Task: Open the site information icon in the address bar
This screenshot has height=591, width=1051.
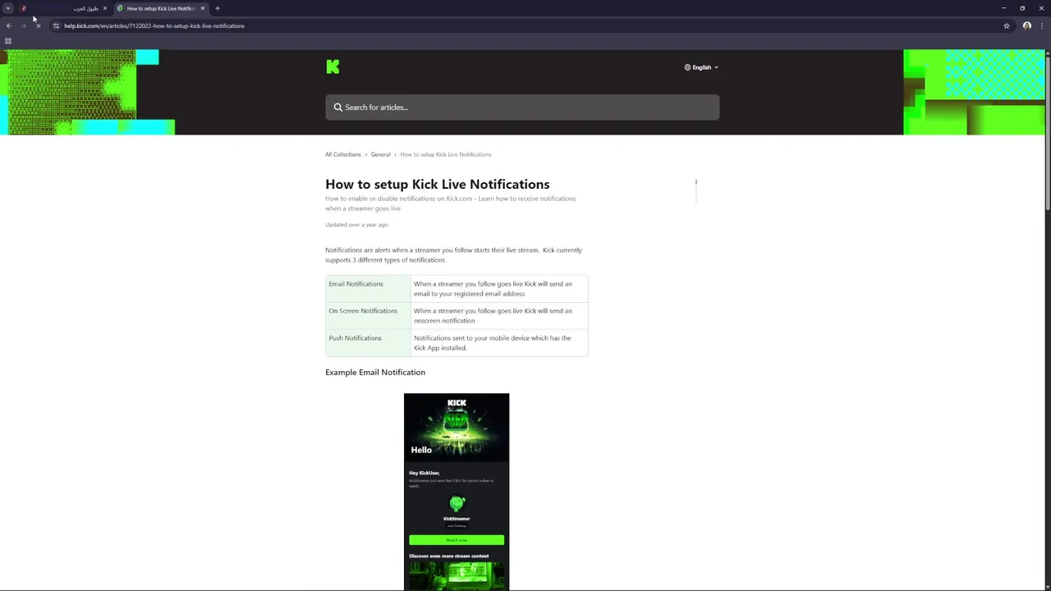Action: (x=56, y=25)
